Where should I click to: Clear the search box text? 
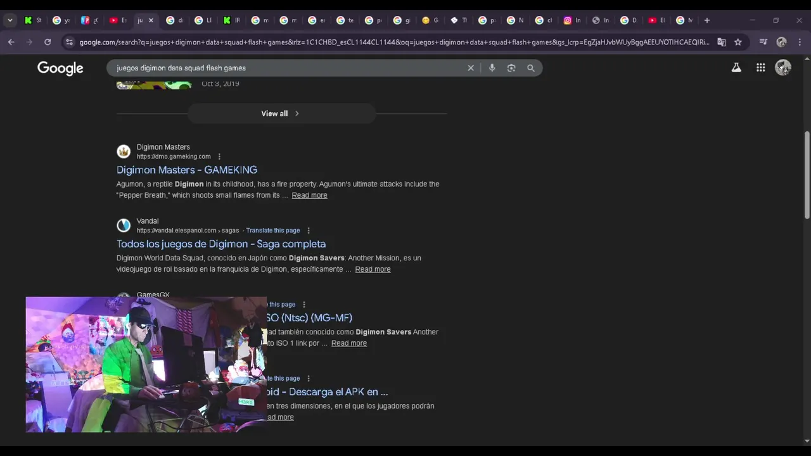point(471,68)
